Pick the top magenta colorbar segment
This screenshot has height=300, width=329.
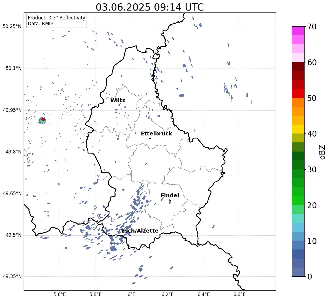pos(298,31)
